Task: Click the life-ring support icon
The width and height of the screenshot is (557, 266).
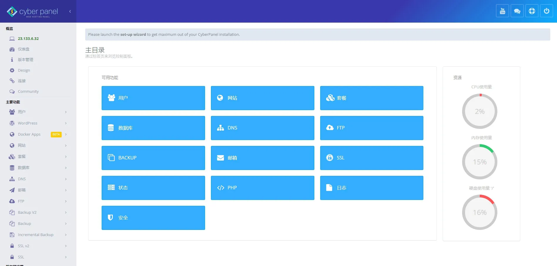Action: click(532, 11)
